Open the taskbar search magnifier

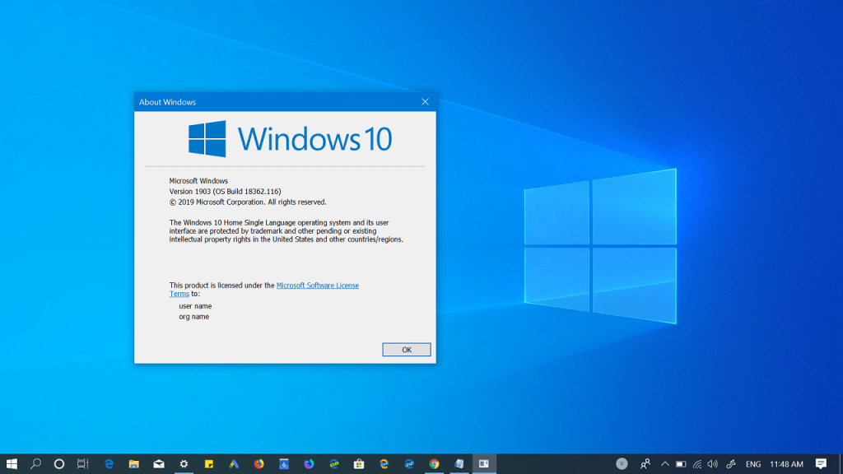tap(35, 464)
